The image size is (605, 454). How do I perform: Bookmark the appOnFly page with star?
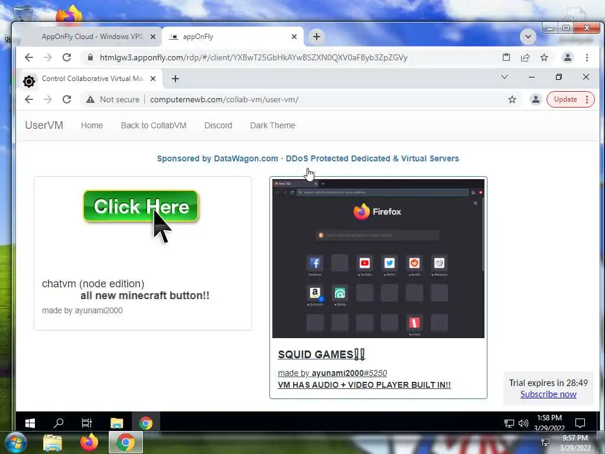tap(544, 57)
